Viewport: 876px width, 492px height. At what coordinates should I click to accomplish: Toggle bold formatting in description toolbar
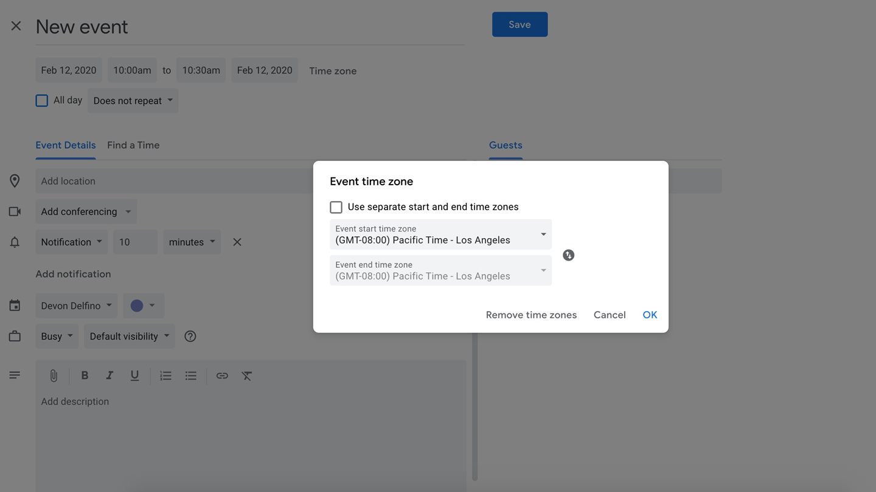[x=85, y=376]
